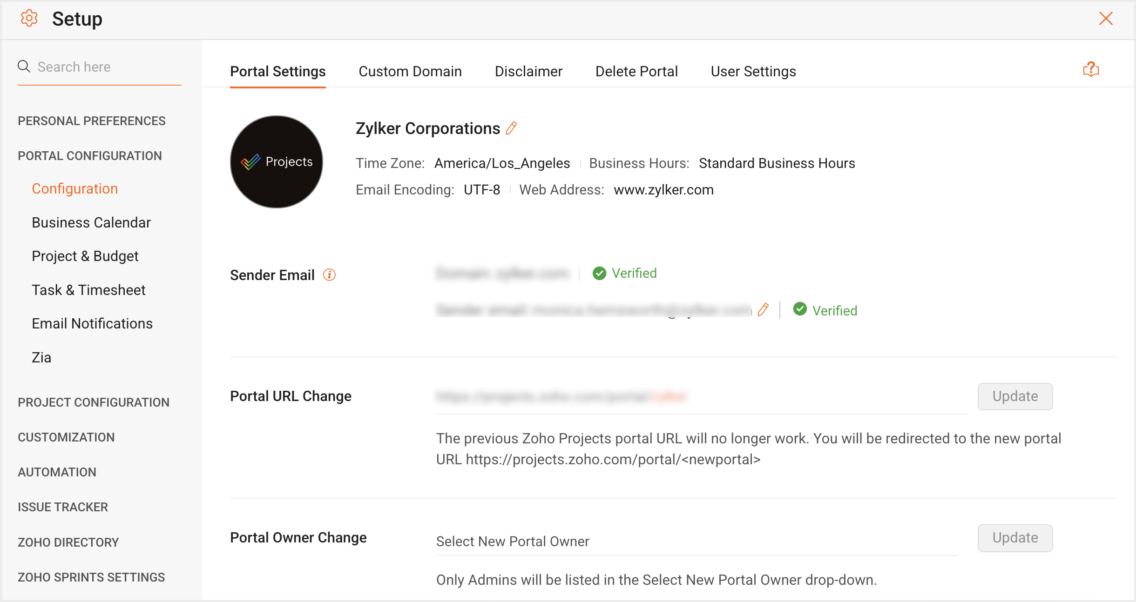
Task: Switch to the Portal Settings tab
Action: pos(278,71)
